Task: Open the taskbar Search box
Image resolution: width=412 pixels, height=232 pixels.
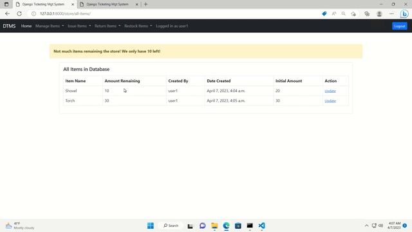Action: click(x=171, y=226)
